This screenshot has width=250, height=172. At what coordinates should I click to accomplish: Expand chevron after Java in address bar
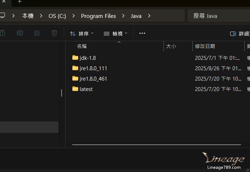click(x=149, y=16)
